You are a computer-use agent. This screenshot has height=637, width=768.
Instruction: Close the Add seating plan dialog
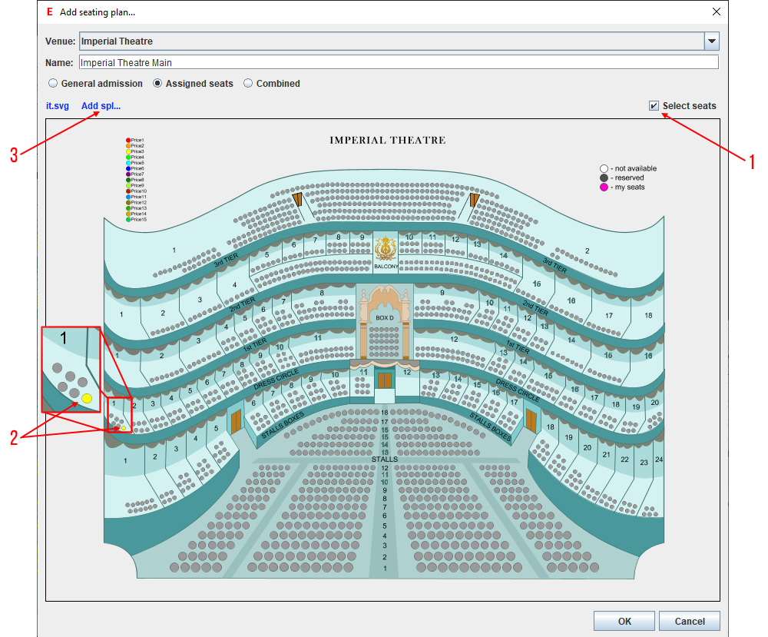coord(716,12)
